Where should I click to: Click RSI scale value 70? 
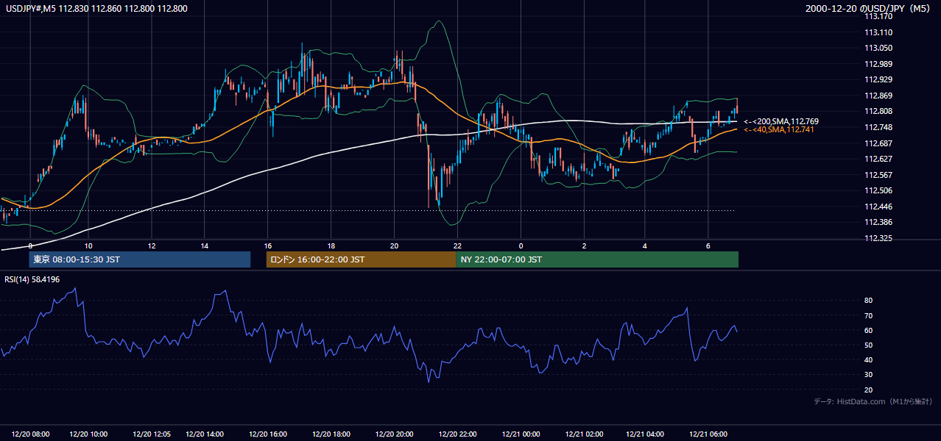click(x=869, y=315)
